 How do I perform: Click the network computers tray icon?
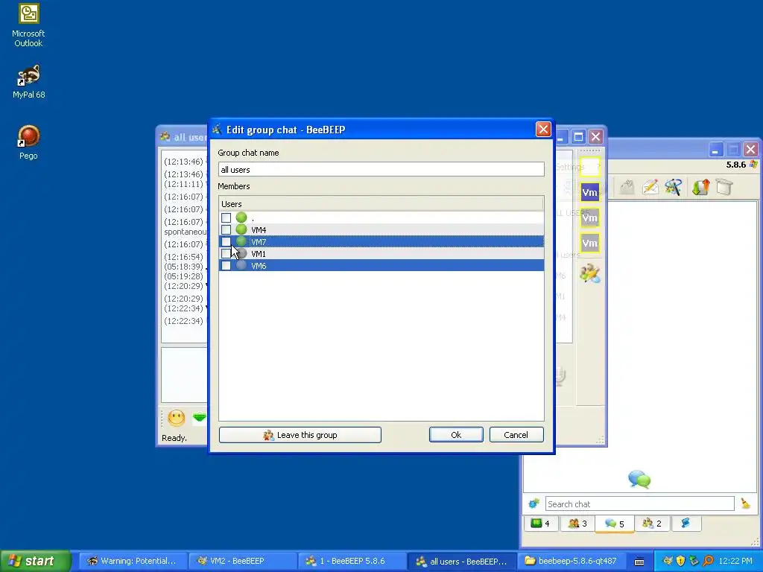[694, 561]
